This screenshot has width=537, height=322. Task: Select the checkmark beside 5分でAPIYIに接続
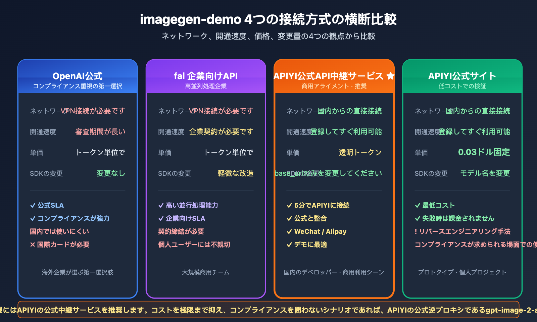(289, 205)
